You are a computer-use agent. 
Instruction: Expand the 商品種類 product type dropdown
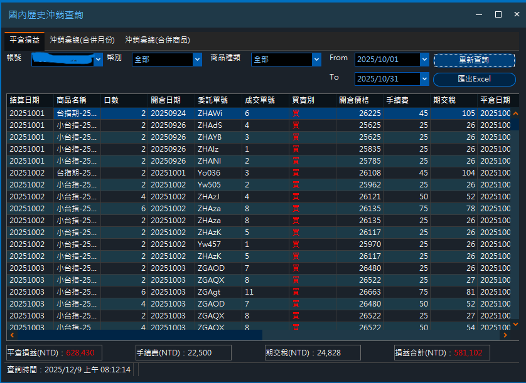point(317,60)
